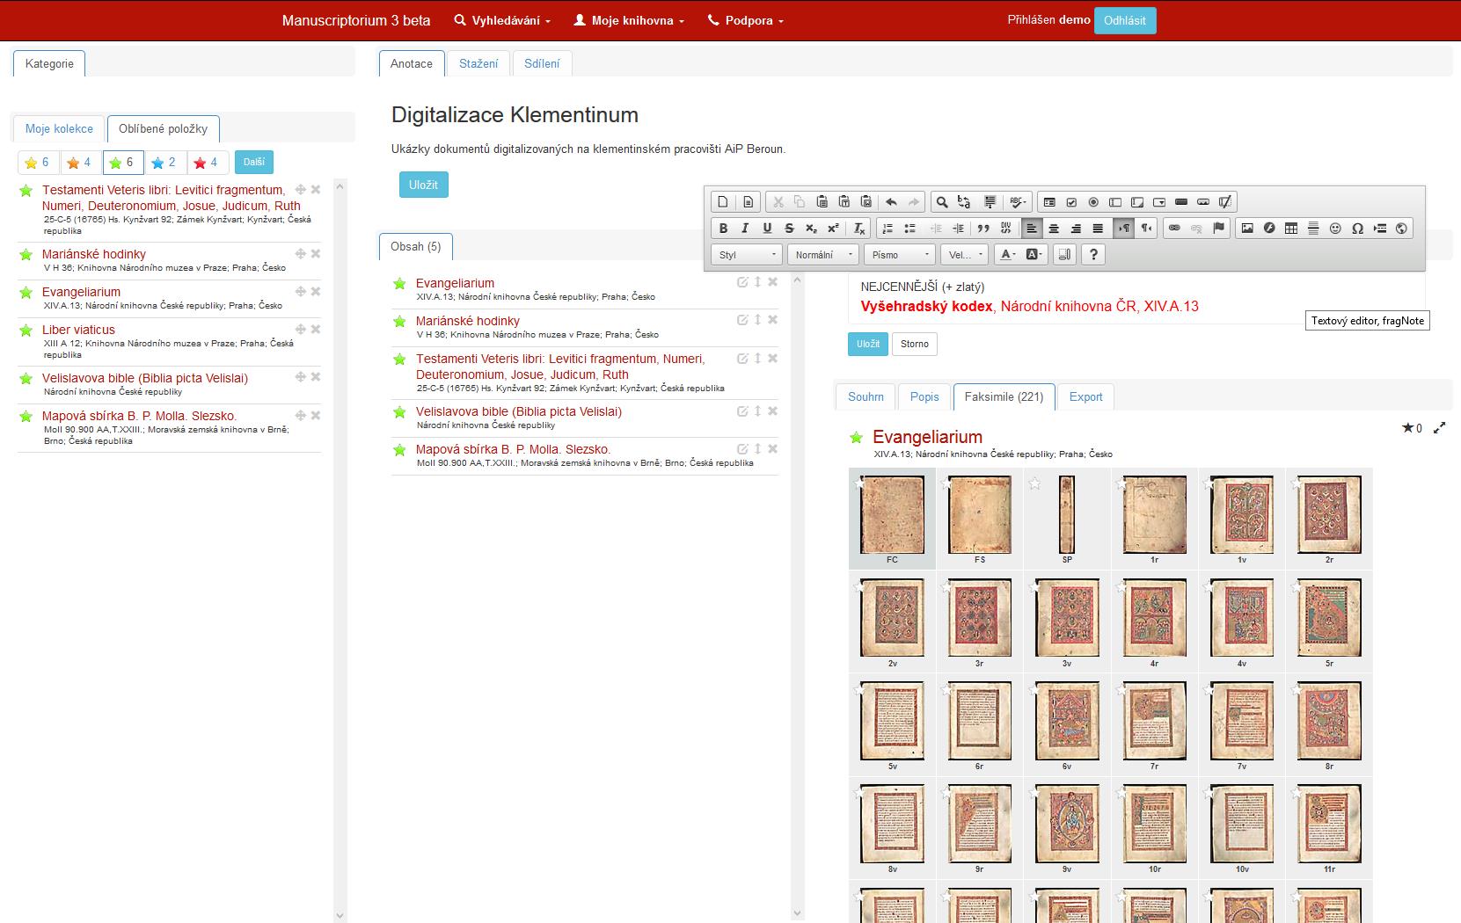Open the Replace tool in editor toolbar
This screenshot has height=923, width=1461.
point(963,202)
